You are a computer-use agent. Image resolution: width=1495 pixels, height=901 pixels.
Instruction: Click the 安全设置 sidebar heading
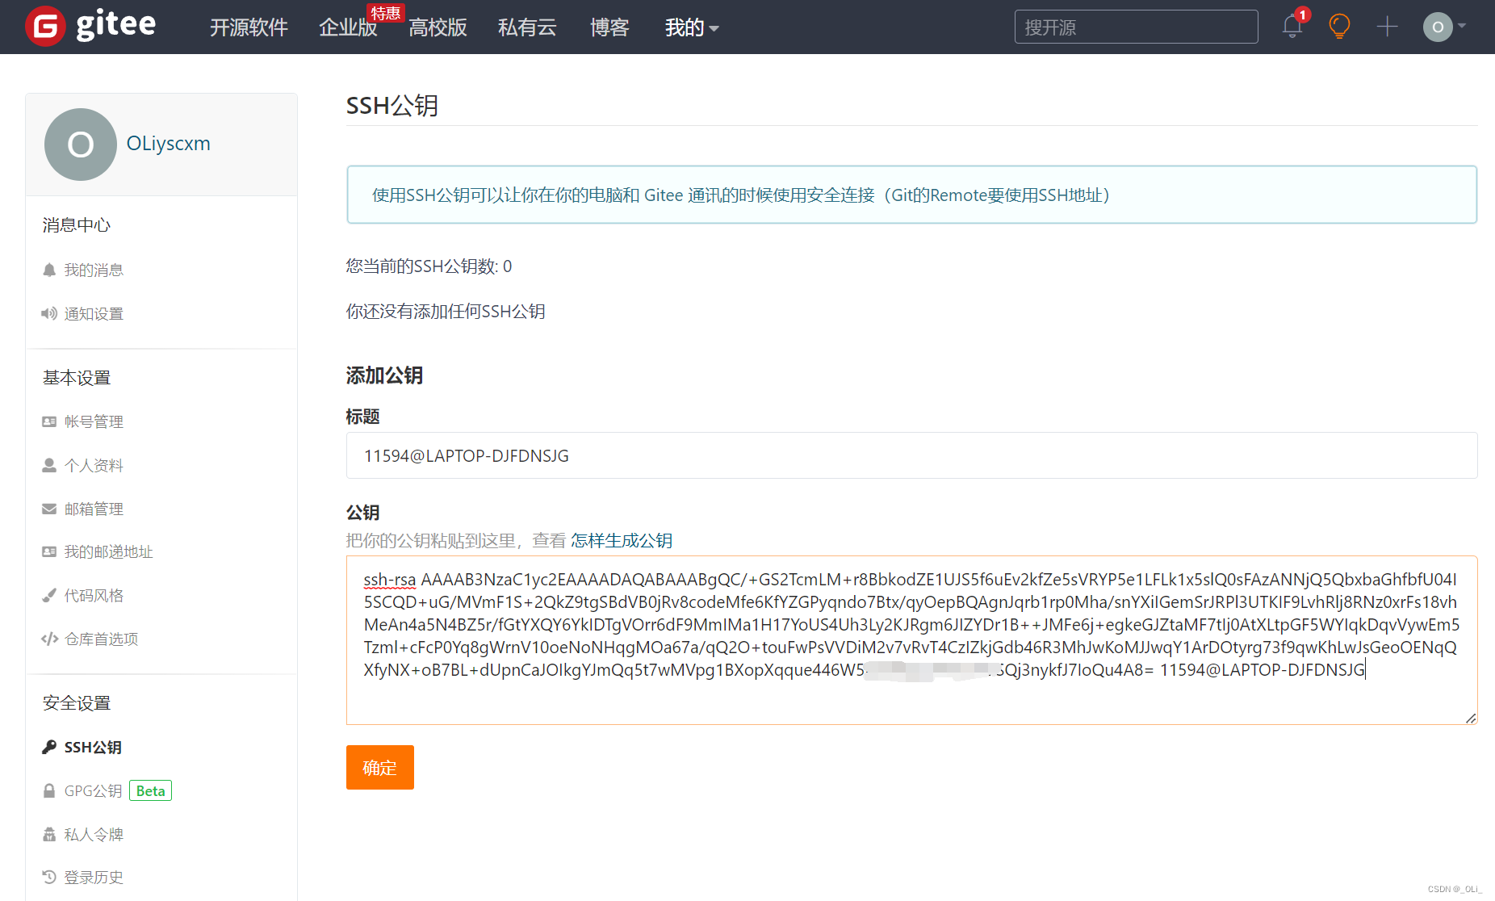tap(77, 702)
